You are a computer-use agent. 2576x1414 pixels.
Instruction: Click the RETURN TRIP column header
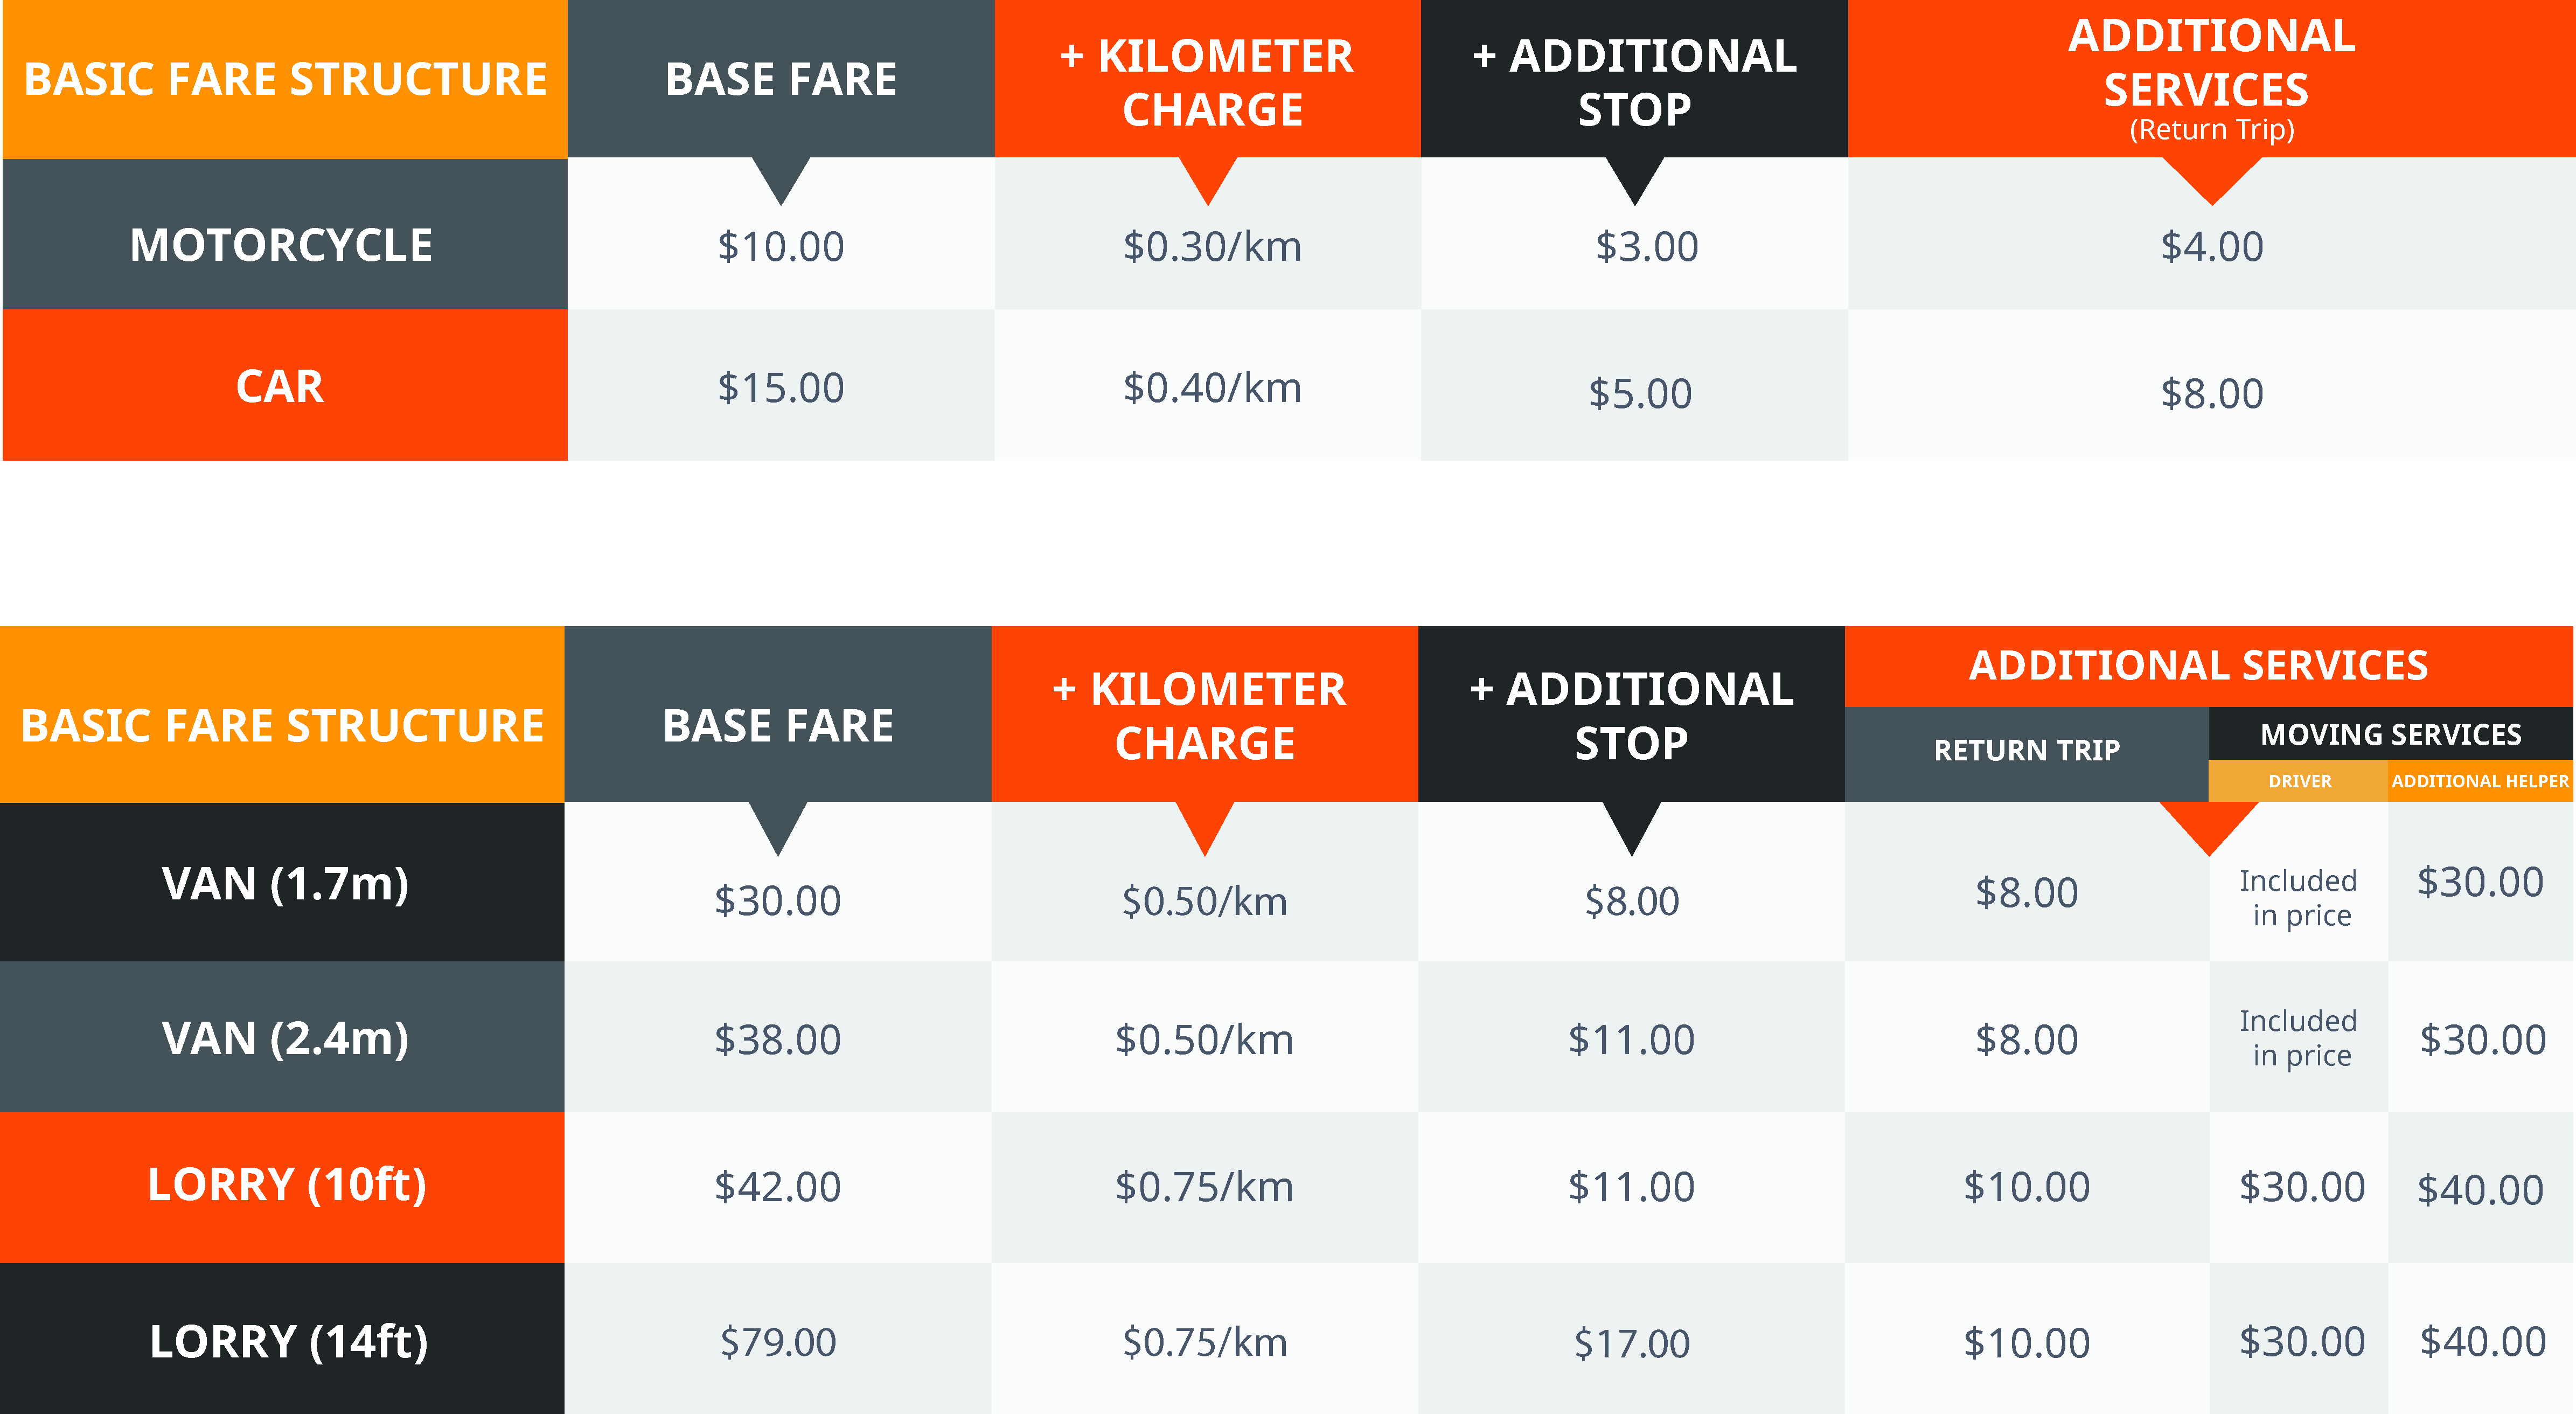[x=2027, y=751]
